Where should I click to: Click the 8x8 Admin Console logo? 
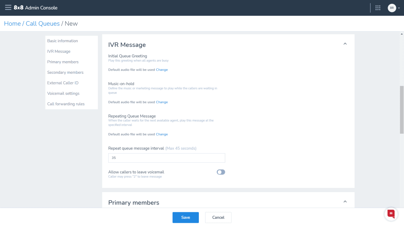tap(36, 8)
